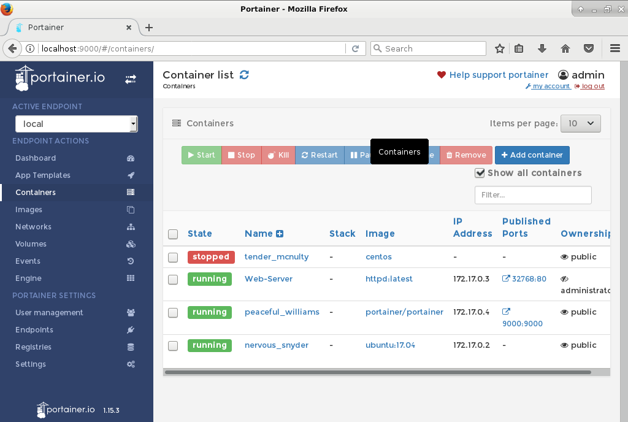
Task: Click the Firefox home icon
Action: [x=565, y=49]
